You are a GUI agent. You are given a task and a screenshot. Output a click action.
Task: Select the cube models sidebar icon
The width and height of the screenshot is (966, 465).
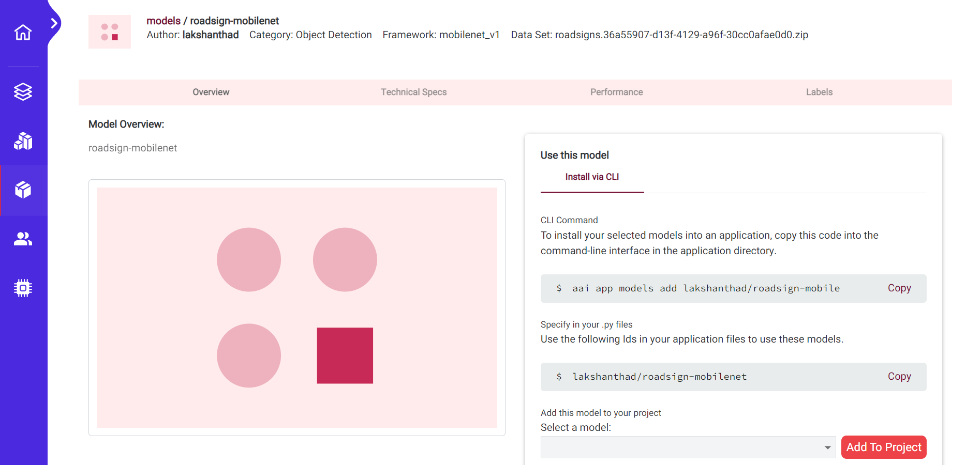point(23,190)
